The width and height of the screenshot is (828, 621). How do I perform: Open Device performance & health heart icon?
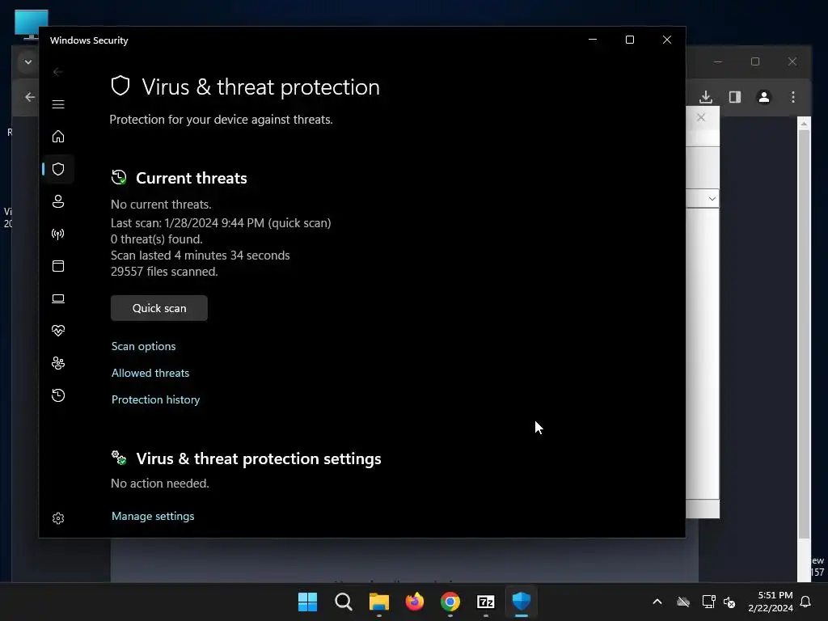click(x=58, y=331)
